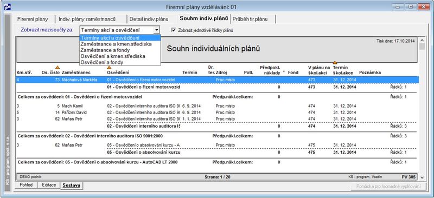Click the vertical scrollbar thumb
434x198 pixels.
[422, 47]
